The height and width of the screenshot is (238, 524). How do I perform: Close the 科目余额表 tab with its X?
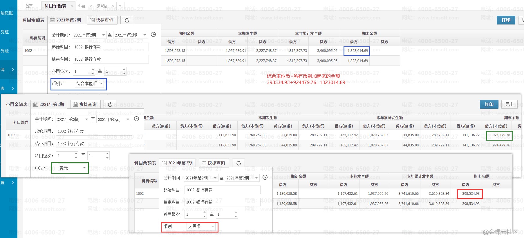(72, 6)
